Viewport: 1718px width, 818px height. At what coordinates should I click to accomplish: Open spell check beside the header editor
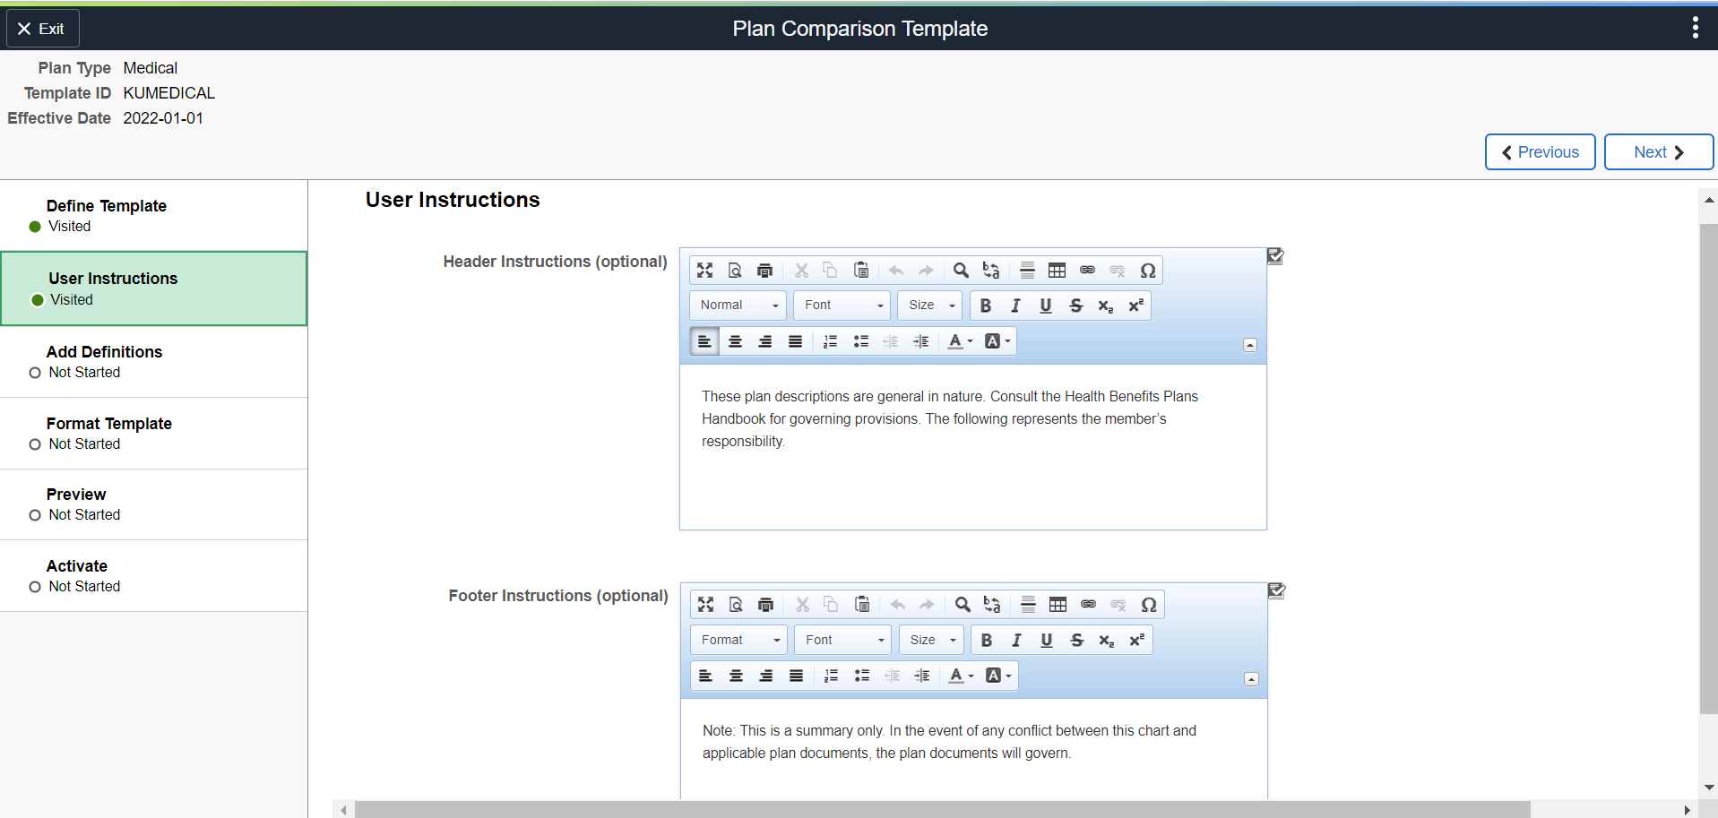(x=1275, y=256)
